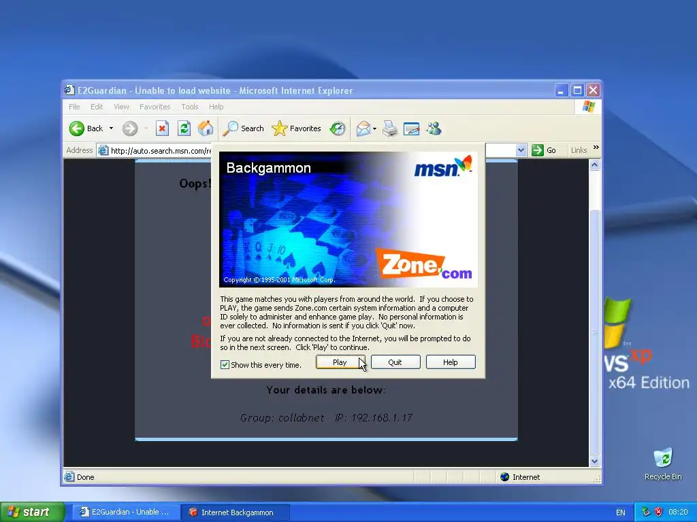The image size is (697, 522).
Task: Click the Play button in the Backgammon dialog
Action: 340,362
